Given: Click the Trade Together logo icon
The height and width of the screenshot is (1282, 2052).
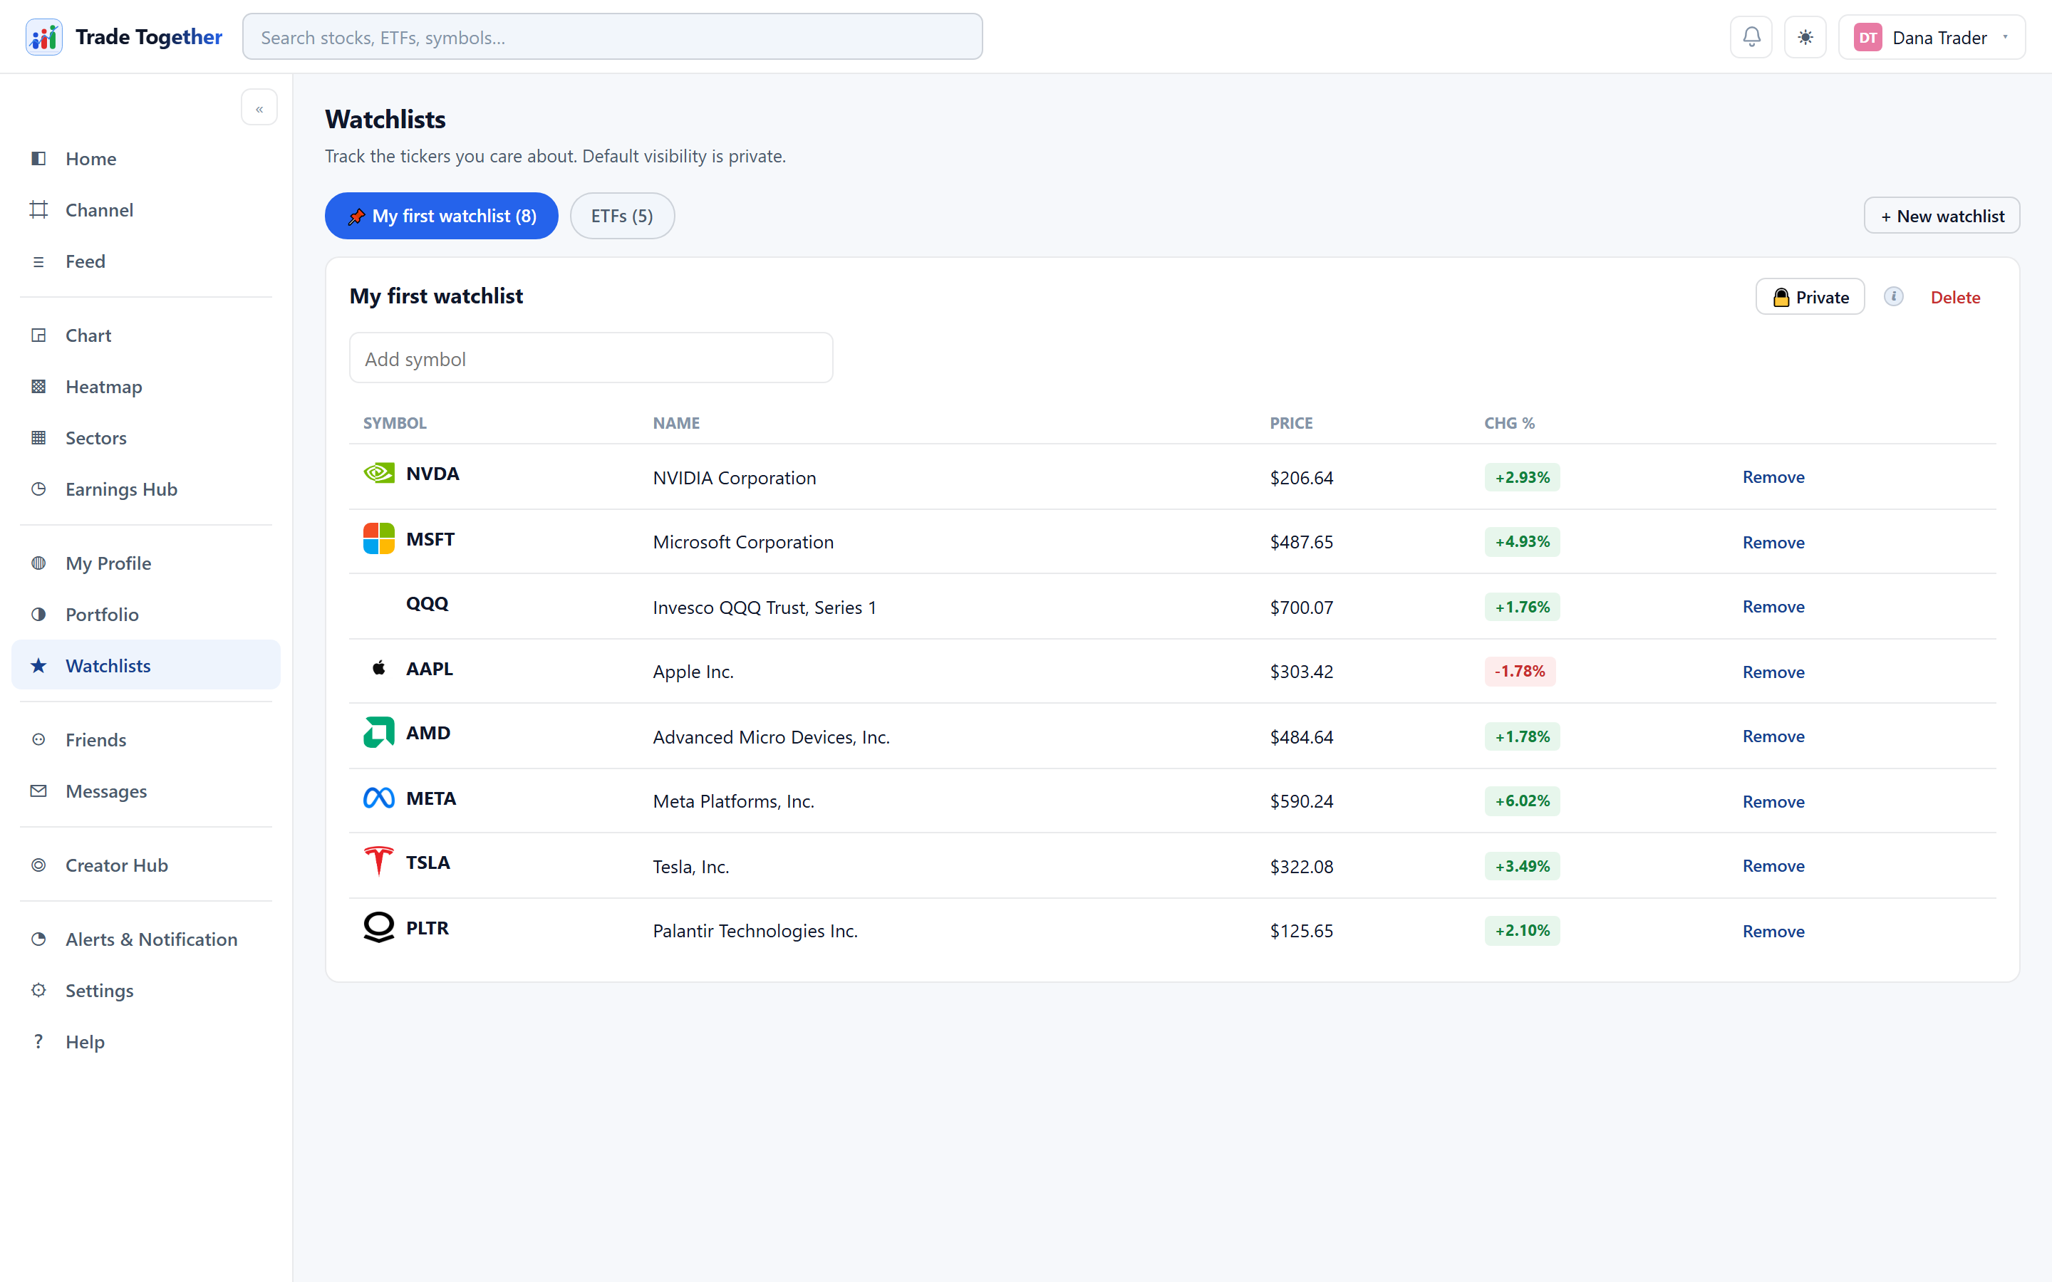Looking at the screenshot, I should (44, 36).
